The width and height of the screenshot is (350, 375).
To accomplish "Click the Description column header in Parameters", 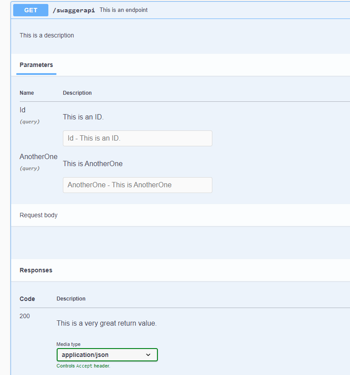I will 77,93.
